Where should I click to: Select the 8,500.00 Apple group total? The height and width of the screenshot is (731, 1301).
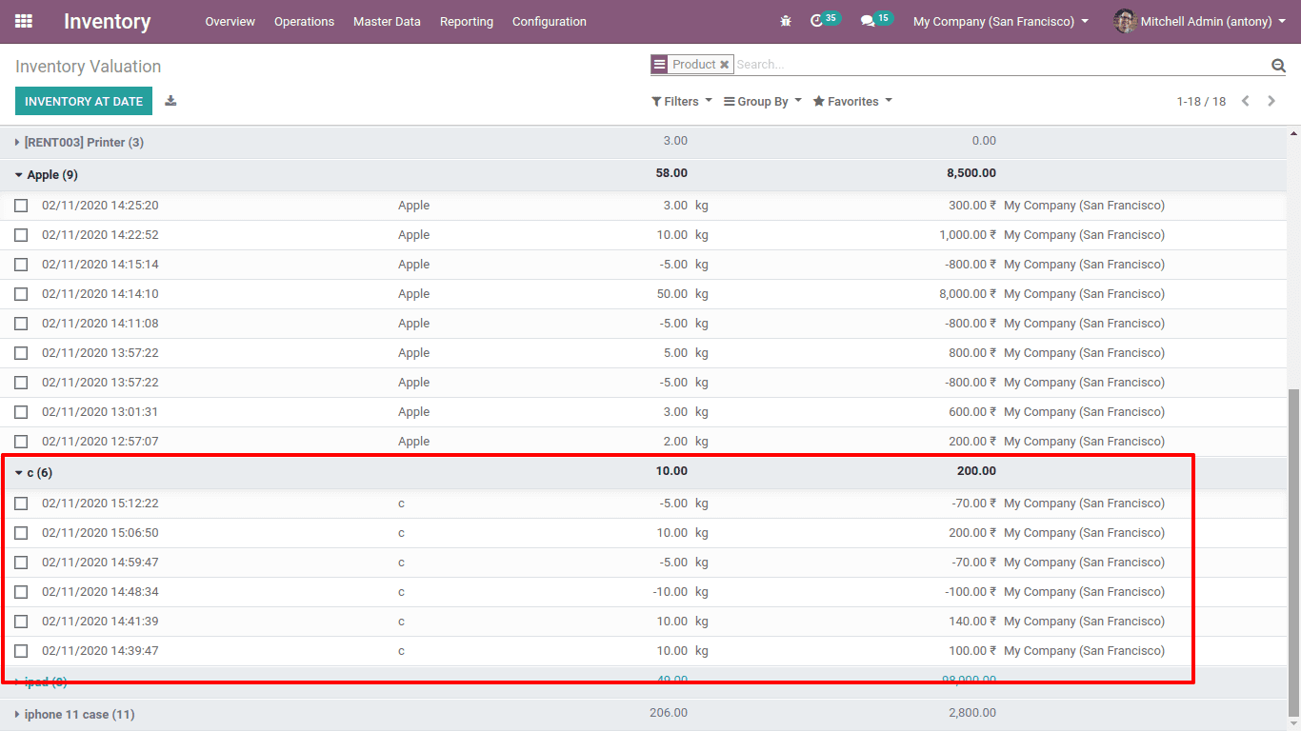pyautogui.click(x=971, y=174)
